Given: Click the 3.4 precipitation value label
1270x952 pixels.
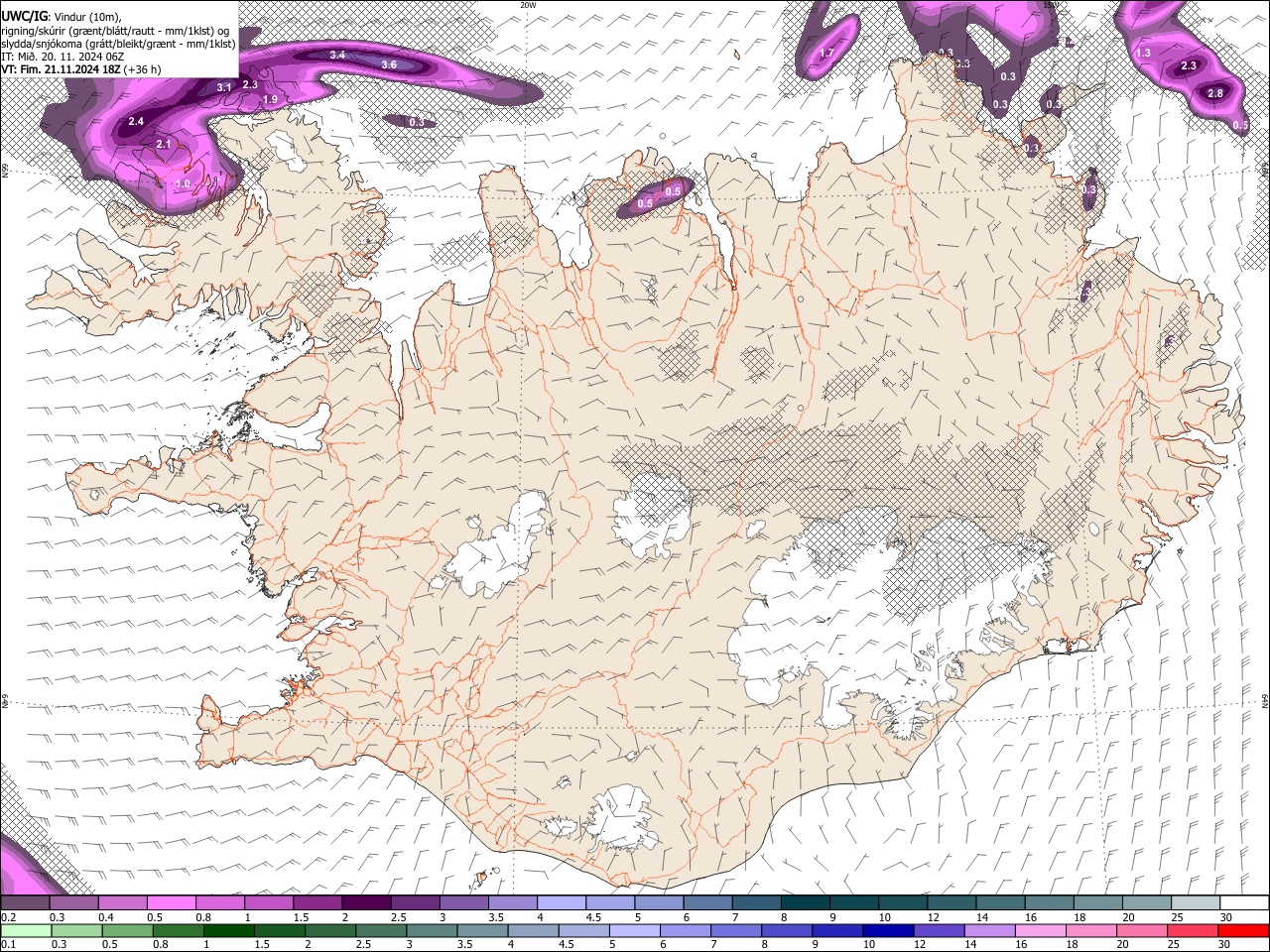Looking at the screenshot, I should tap(337, 55).
